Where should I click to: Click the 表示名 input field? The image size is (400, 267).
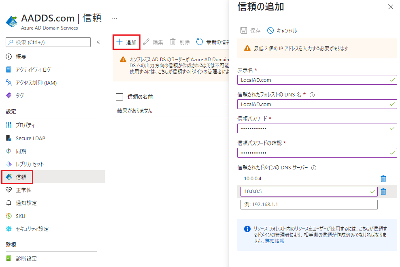point(317,80)
